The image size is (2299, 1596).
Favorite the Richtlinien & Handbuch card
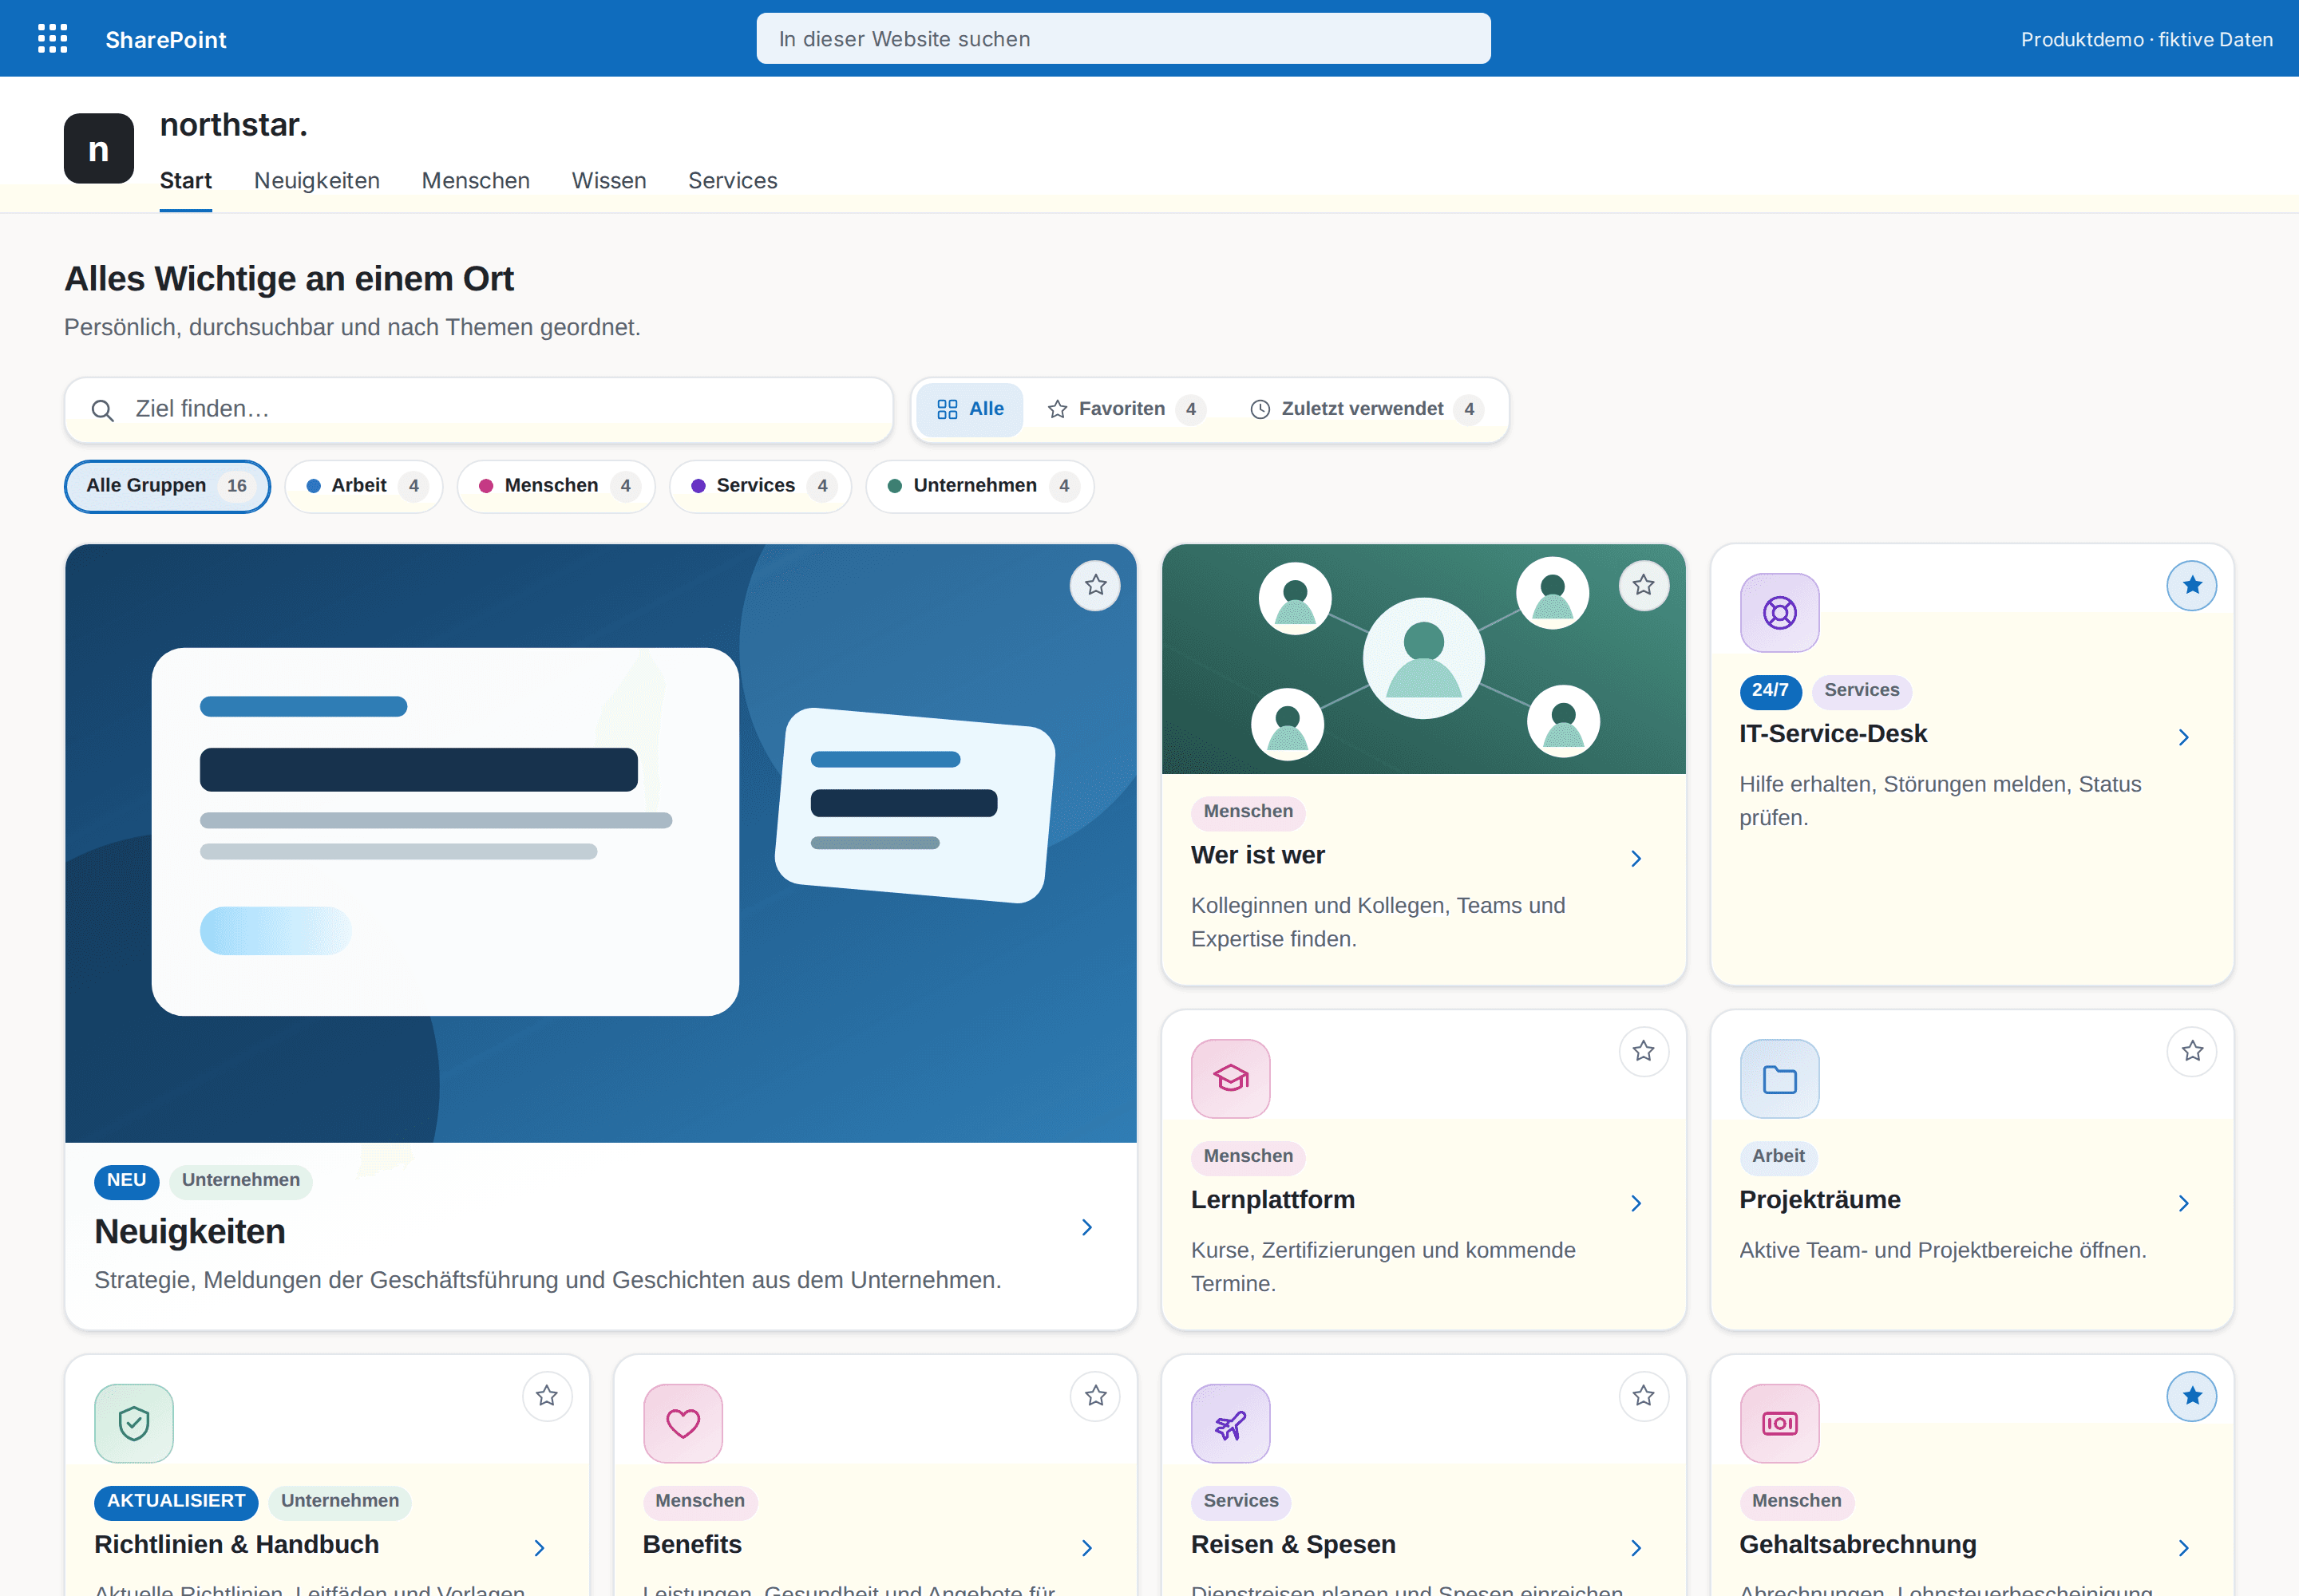[546, 1396]
